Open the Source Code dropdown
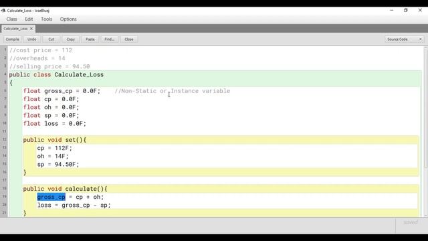Image resolution: width=428 pixels, height=241 pixels. (404, 39)
